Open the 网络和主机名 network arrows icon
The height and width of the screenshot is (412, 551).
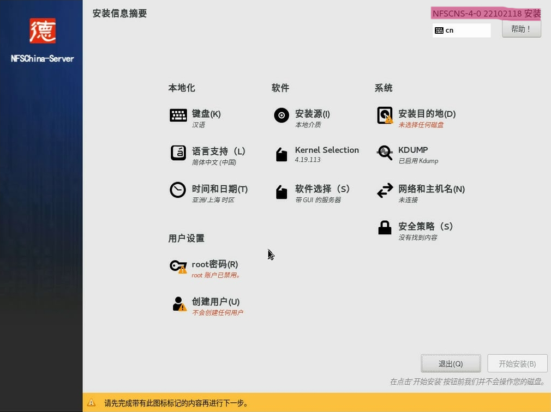(x=385, y=191)
